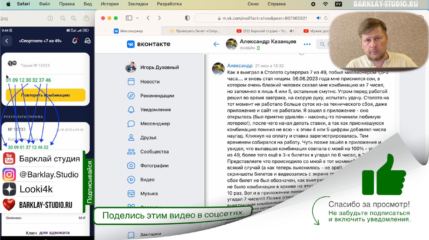Open the Вид menu

(x=88, y=4)
